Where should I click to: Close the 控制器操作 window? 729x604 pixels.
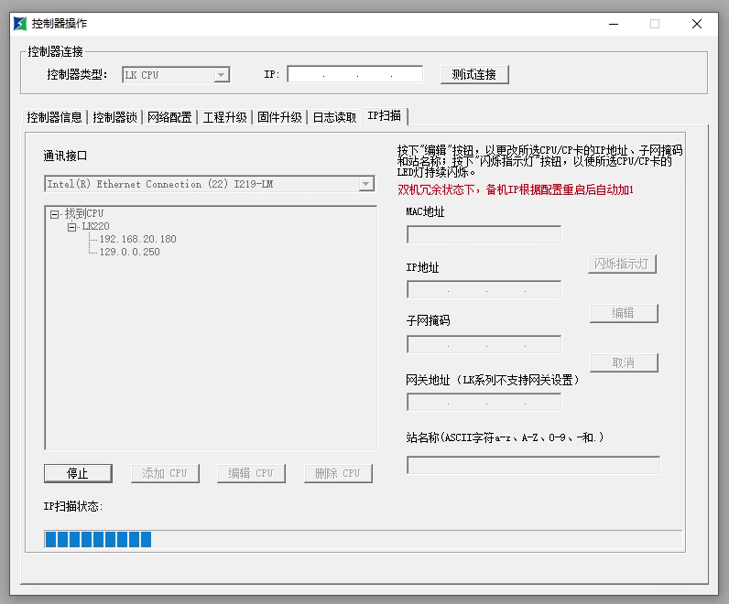point(696,24)
